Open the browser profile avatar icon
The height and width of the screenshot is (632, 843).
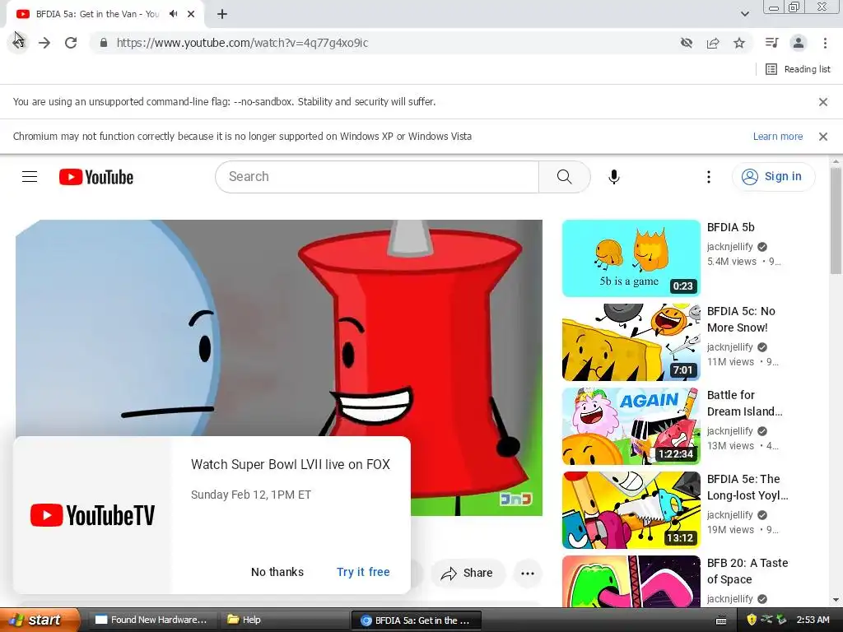799,43
